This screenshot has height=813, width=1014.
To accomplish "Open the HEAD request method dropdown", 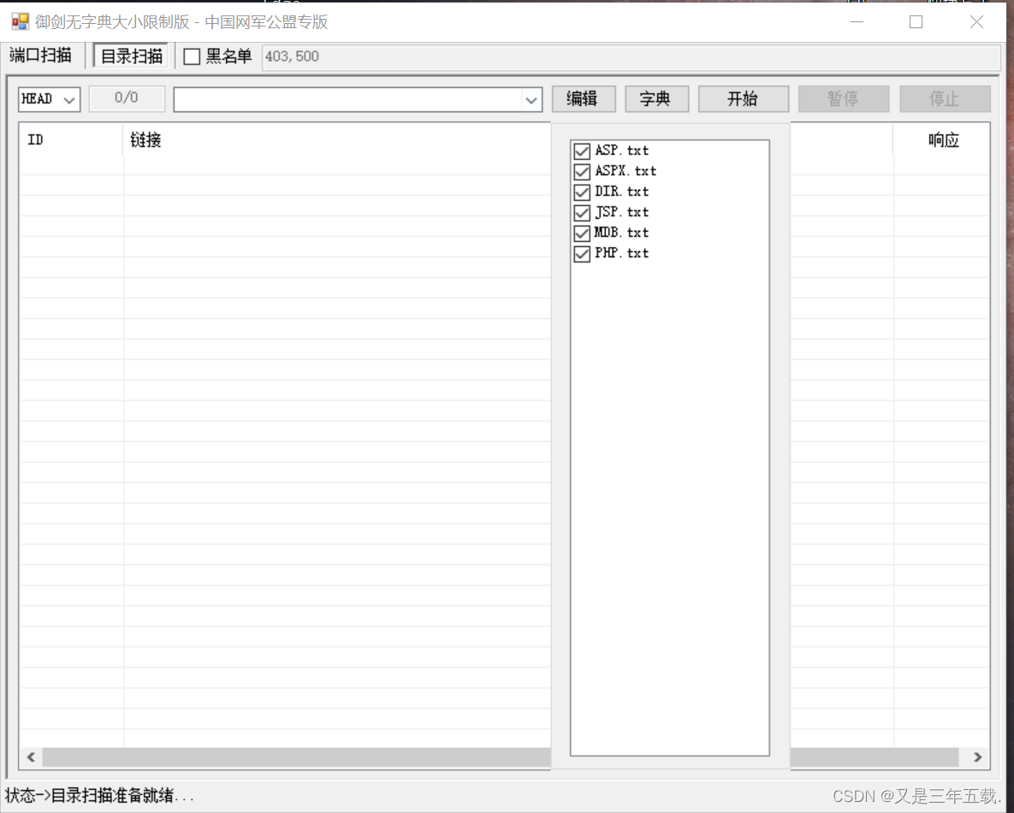I will click(49, 99).
